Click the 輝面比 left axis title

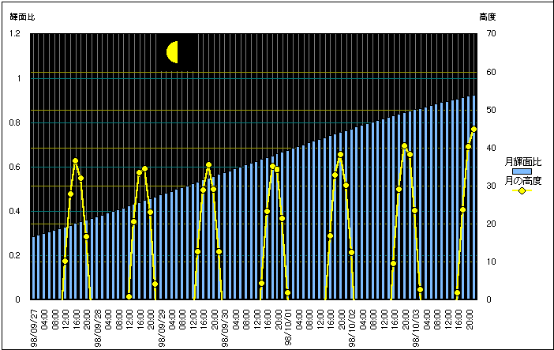21,17
